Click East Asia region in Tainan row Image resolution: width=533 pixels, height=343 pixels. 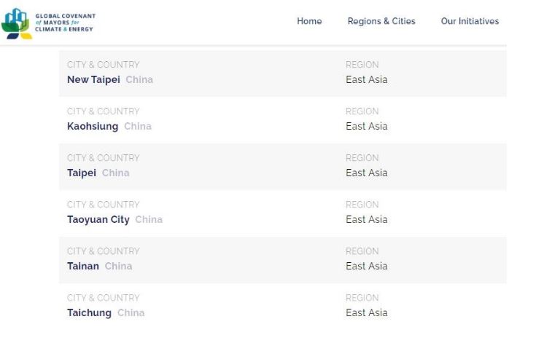pos(367,266)
